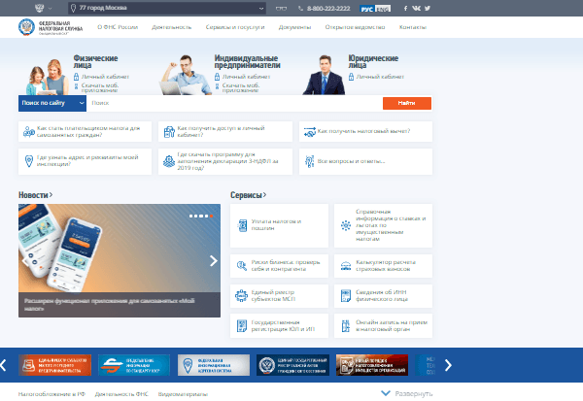Image resolution: width=583 pixels, height=401 pixels.
Task: Click the 'Единый реестр субъектов МСП' icon
Action: coord(242,294)
